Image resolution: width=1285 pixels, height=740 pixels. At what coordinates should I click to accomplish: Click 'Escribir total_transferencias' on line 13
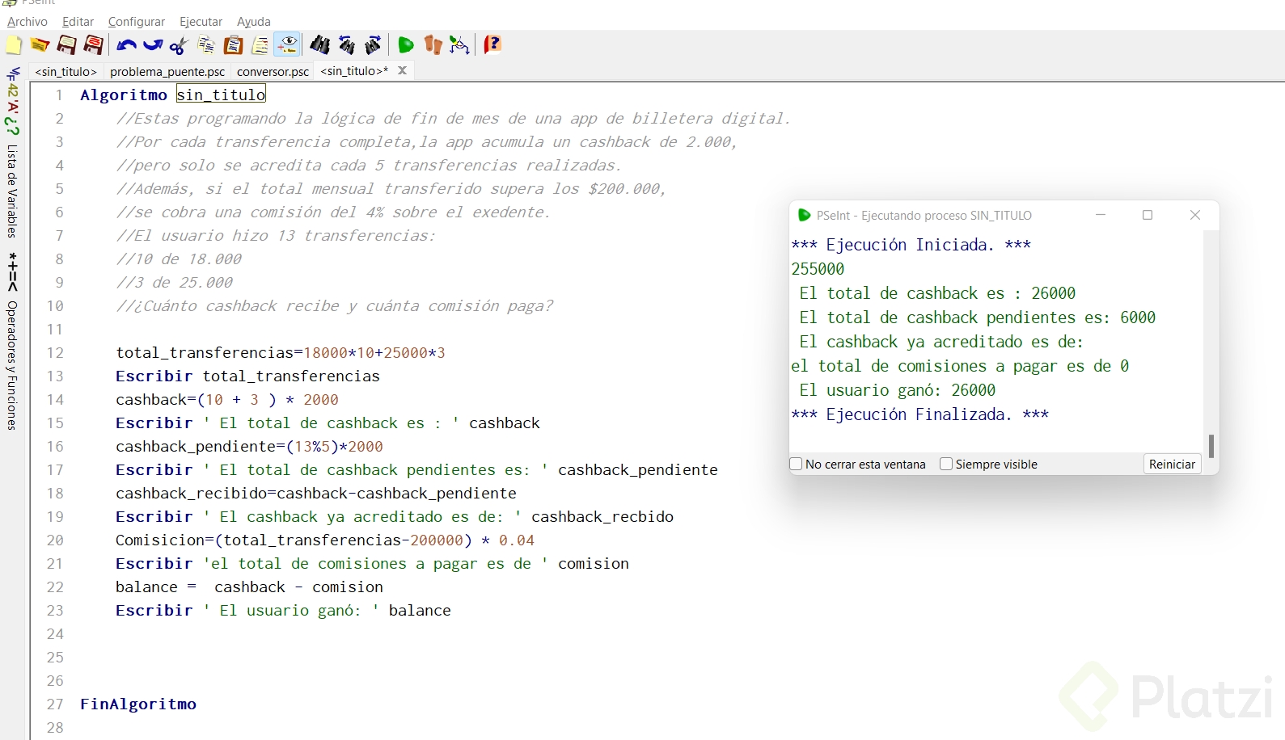coord(247,376)
